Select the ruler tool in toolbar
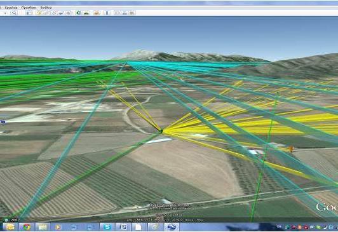338x232 pixels. click(107, 13)
